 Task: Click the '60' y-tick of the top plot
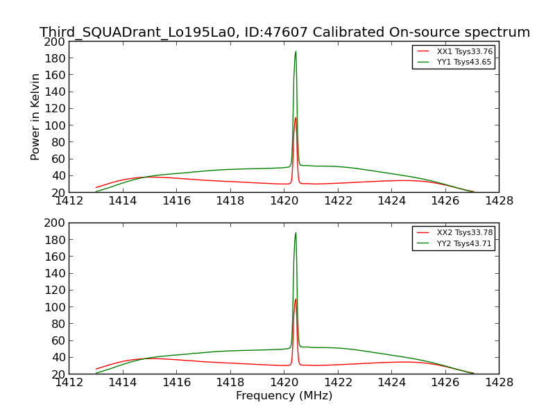pyautogui.click(x=59, y=159)
